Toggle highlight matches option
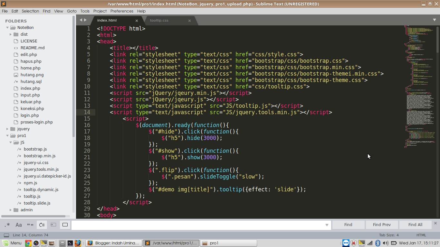Viewport: 440px width, 247px height. [x=65, y=225]
